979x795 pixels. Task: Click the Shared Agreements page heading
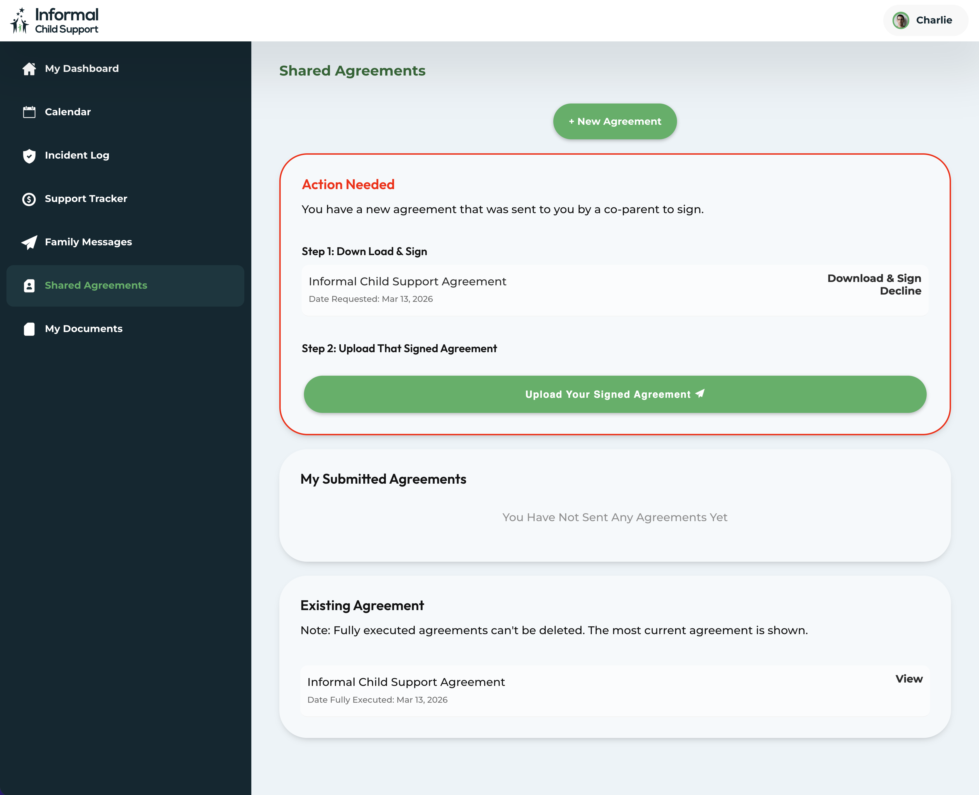(352, 70)
